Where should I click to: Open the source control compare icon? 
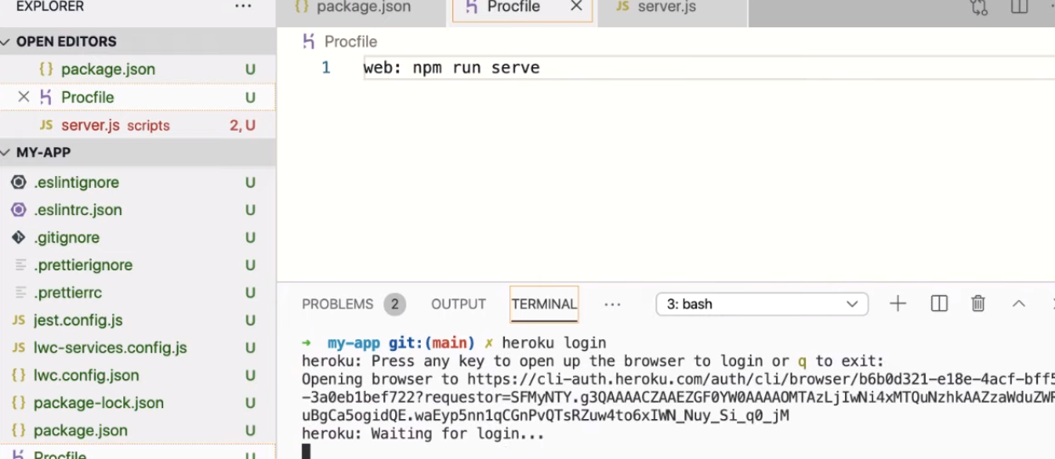click(978, 7)
